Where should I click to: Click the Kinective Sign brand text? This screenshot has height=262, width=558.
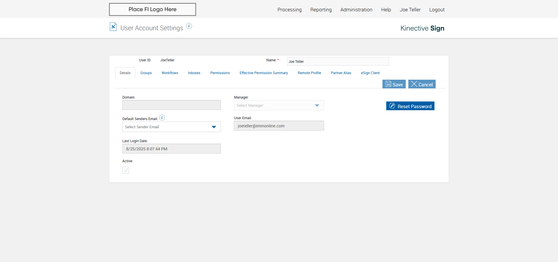click(x=422, y=28)
